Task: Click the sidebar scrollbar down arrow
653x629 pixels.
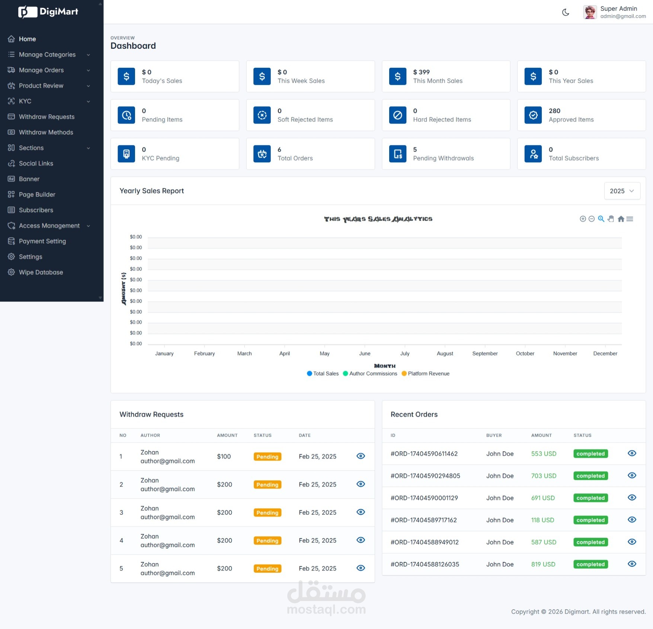Action: tap(100, 298)
